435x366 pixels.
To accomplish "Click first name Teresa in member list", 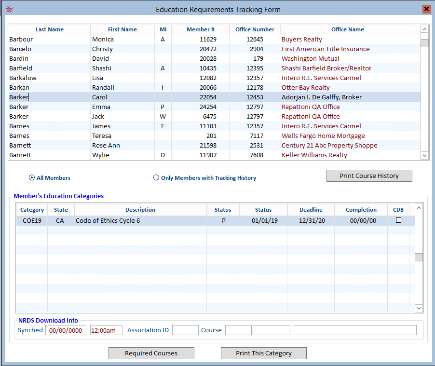I will (102, 136).
